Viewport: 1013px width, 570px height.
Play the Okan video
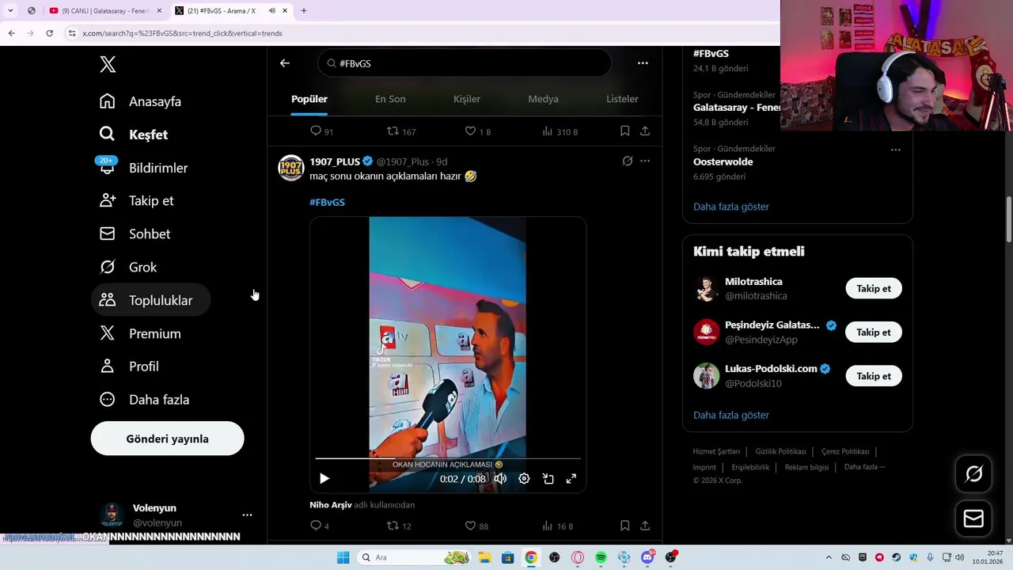point(324,479)
